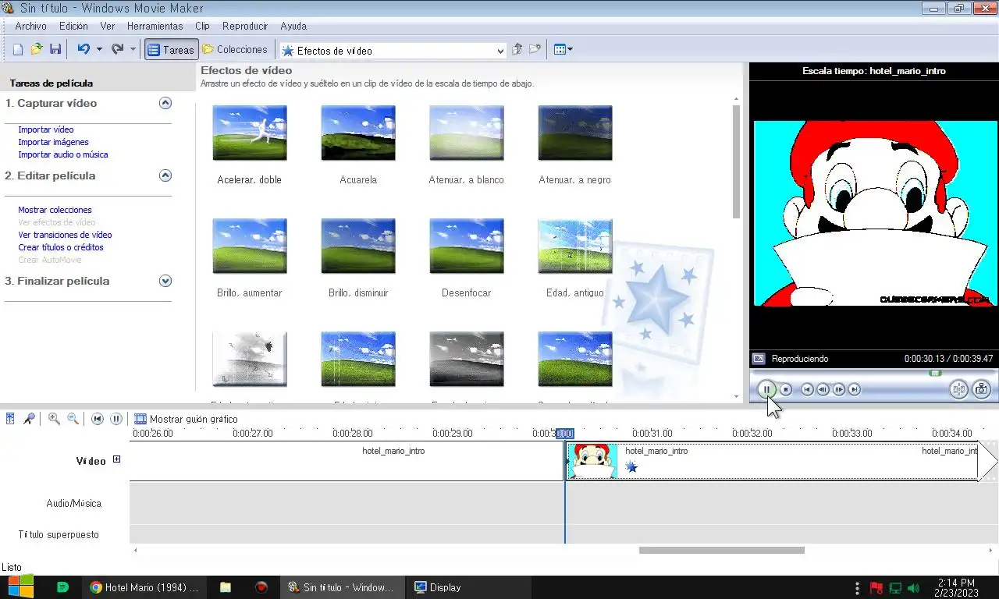Select the Atenuar, a blanco effect

click(467, 133)
